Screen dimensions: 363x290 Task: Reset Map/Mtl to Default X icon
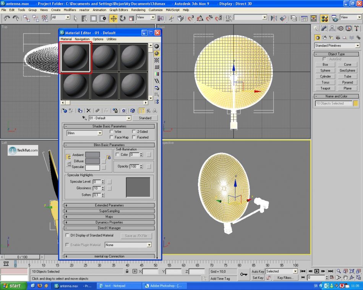(x=88, y=111)
